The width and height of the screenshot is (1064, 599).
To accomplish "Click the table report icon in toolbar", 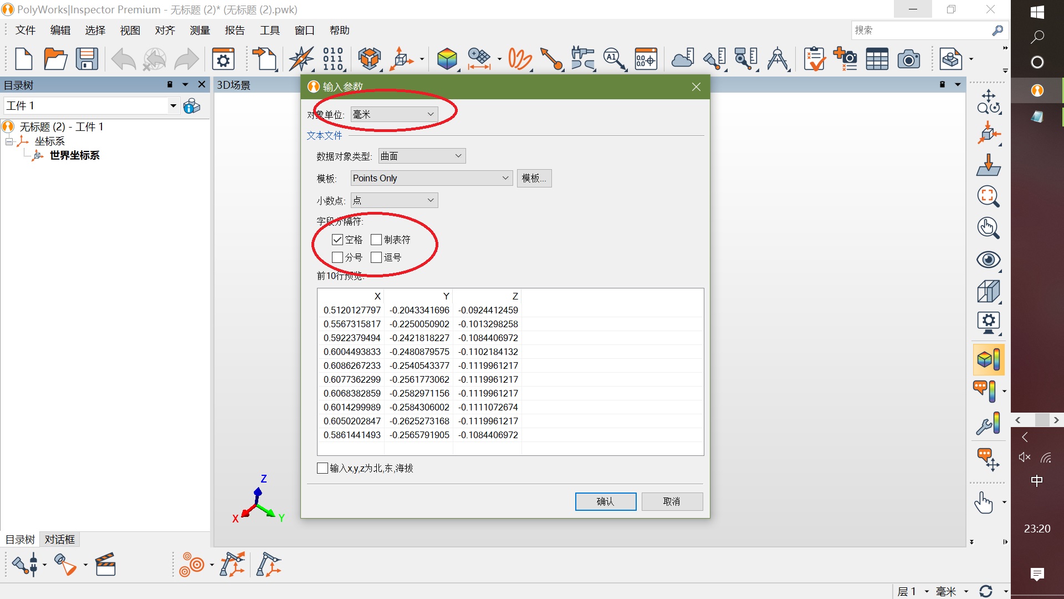I will click(877, 59).
